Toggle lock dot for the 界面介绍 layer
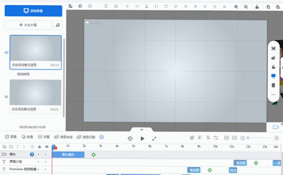The height and width of the screenshot is (175, 283). coord(38,162)
